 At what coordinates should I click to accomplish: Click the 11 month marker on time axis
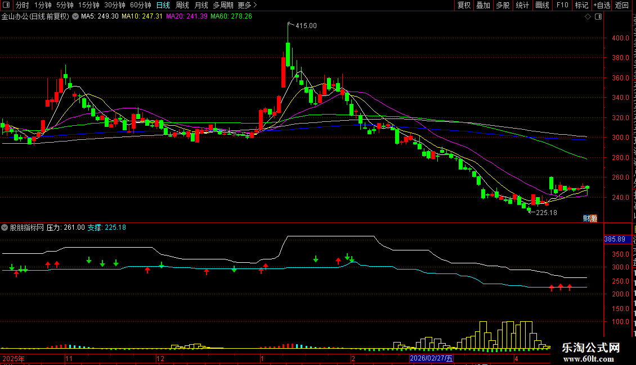pos(69,358)
